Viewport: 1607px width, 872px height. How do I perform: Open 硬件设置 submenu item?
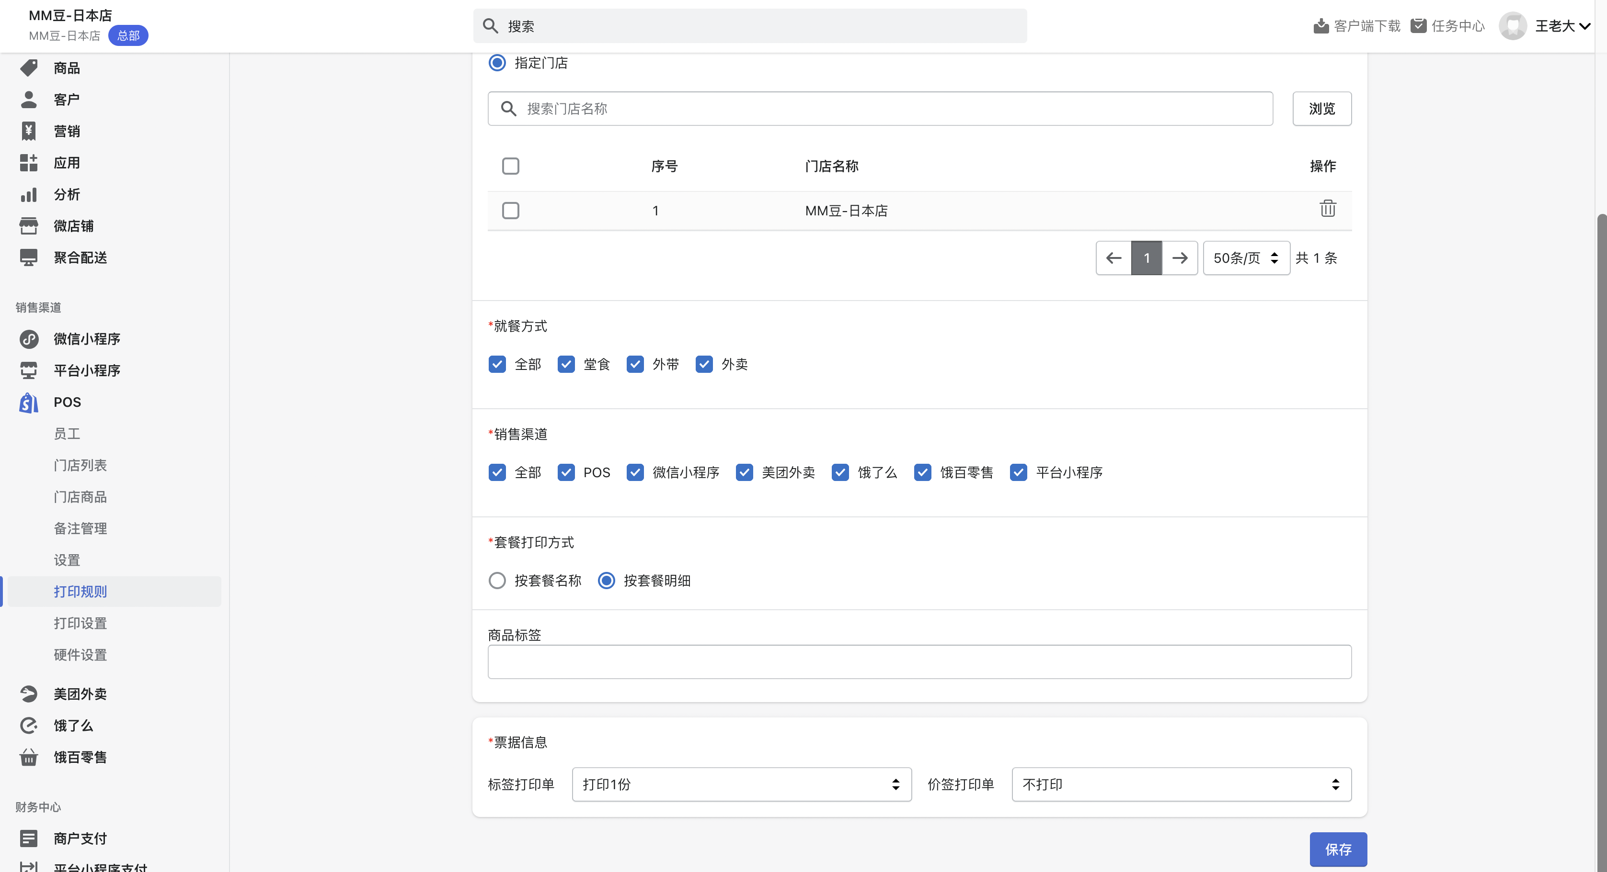tap(80, 655)
